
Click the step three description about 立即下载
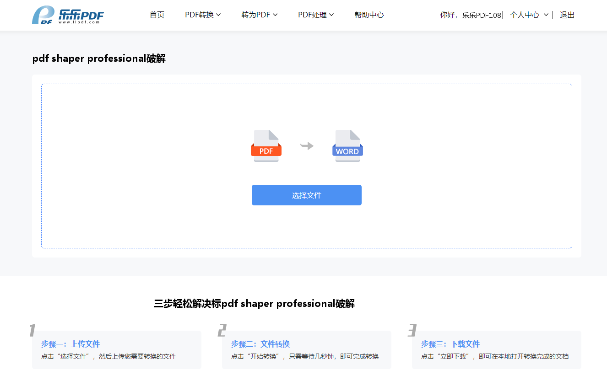click(495, 356)
